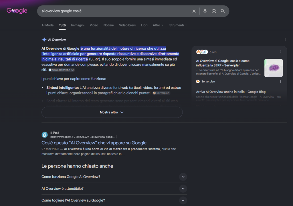Screen dimensions: 293x206
Task: Open three-dot menu in Serverplan row
Action: (280, 82)
